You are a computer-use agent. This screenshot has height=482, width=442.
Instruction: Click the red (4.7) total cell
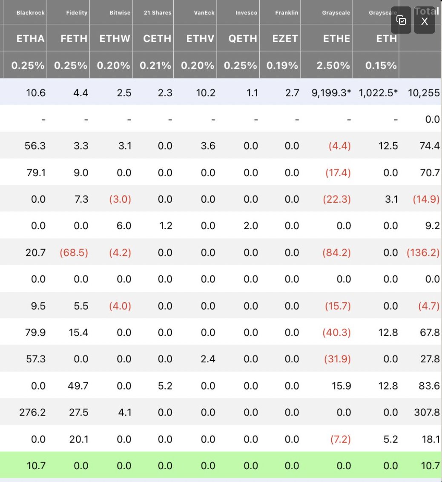tap(429, 306)
